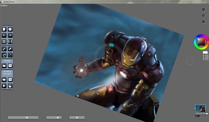Select the paintbrush tool
209x122 pixels.
(x=4, y=49)
